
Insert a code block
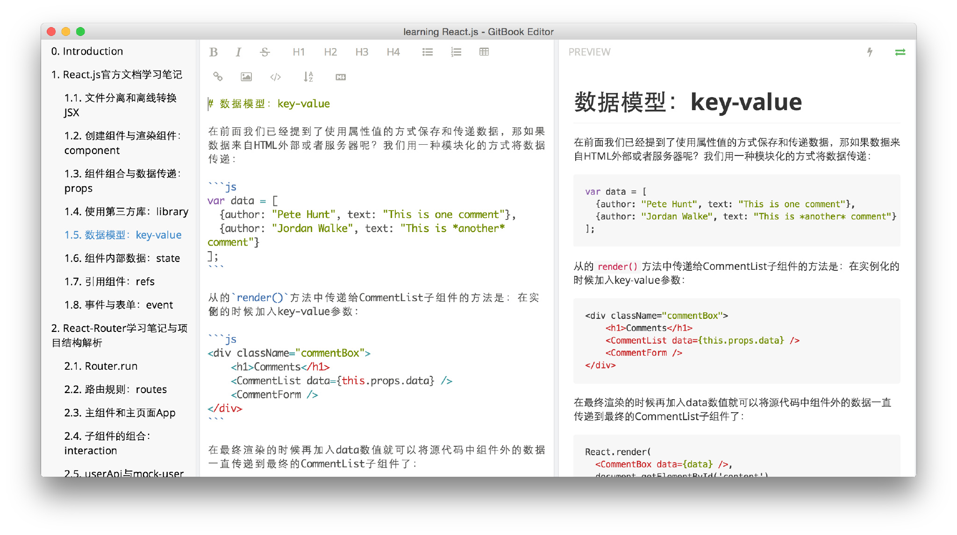point(275,77)
